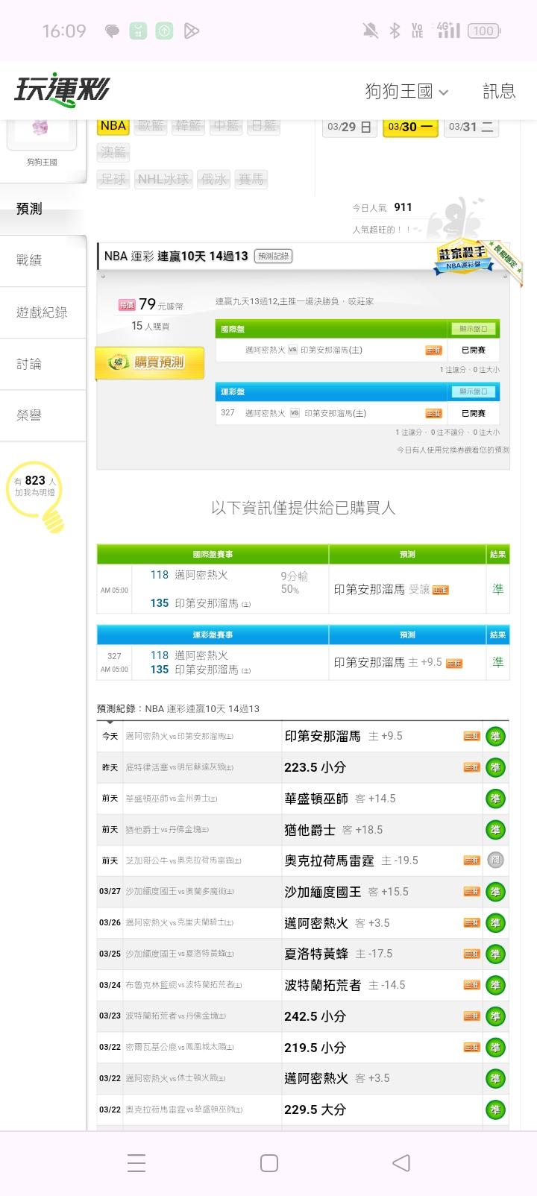Tap the Android recent apps menu button
Screen dimensions: 537x1196
point(136,1163)
